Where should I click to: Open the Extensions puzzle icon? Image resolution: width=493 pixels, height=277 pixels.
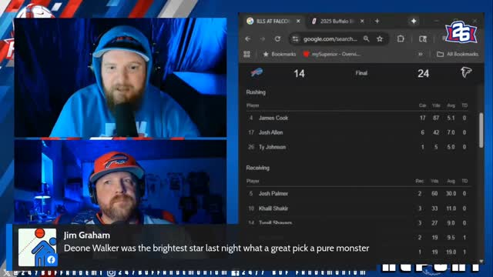click(401, 39)
